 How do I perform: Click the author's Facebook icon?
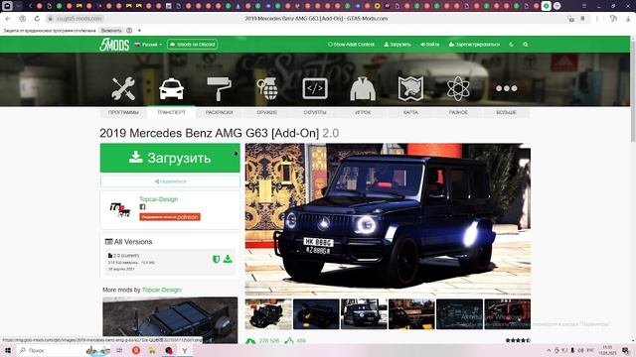142,207
